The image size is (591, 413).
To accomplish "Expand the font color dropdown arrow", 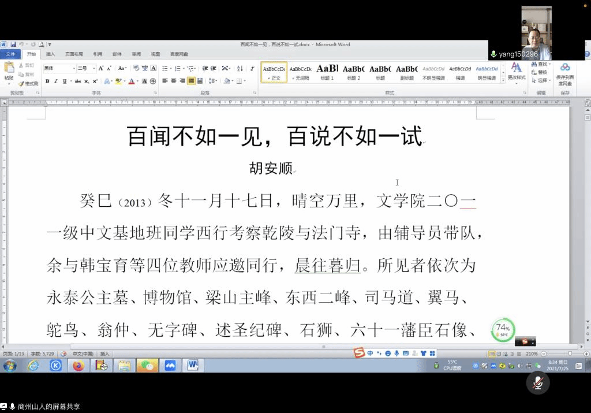I will [x=137, y=81].
